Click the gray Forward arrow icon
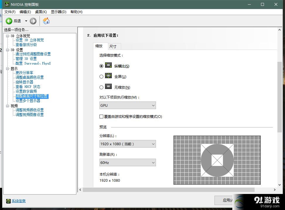This screenshot has height=210, width=285. pyautogui.click(x=33, y=21)
